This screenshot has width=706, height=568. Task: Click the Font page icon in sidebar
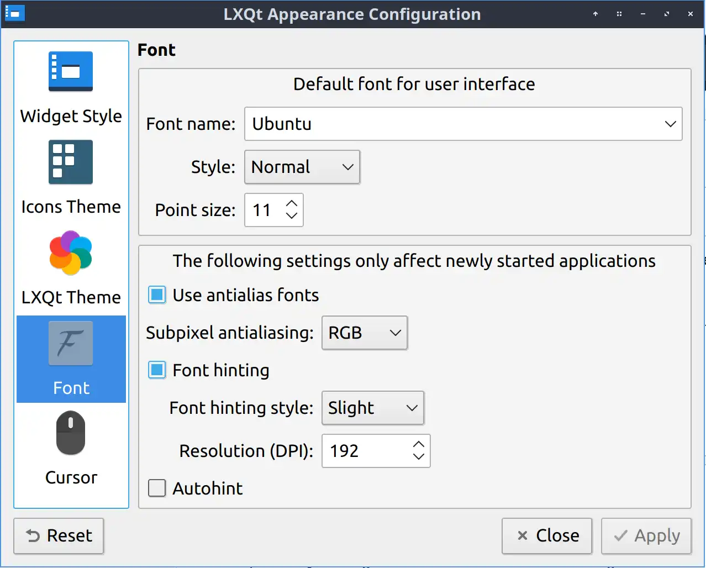(71, 343)
